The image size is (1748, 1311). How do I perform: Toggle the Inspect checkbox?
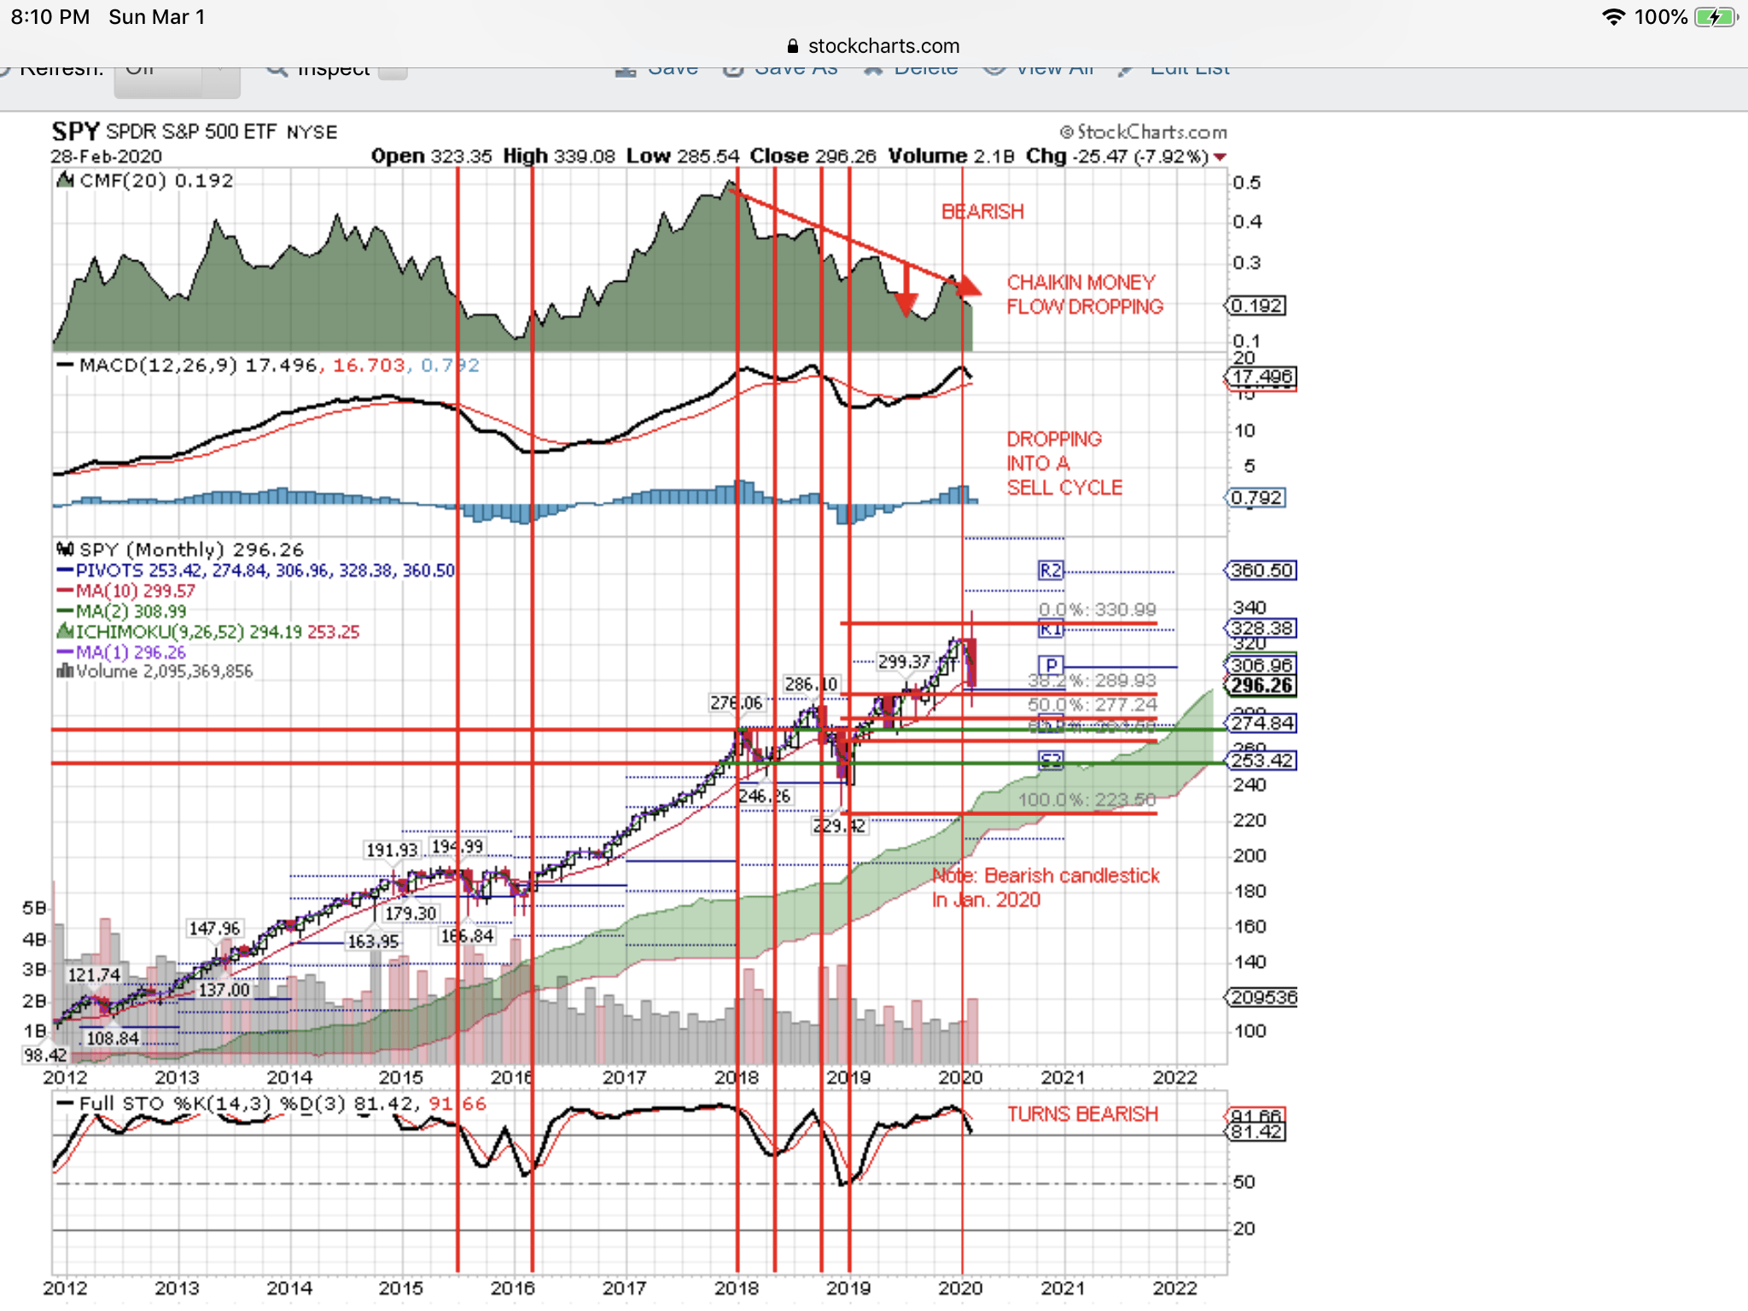[393, 72]
